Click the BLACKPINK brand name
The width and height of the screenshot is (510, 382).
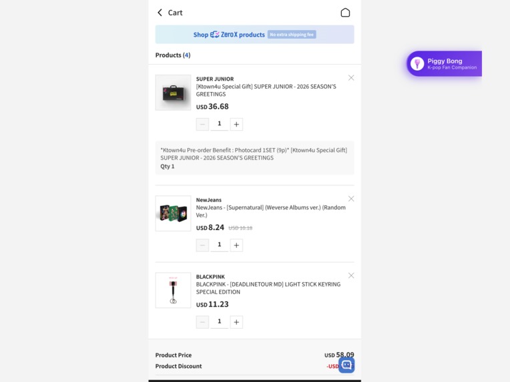[x=210, y=277]
